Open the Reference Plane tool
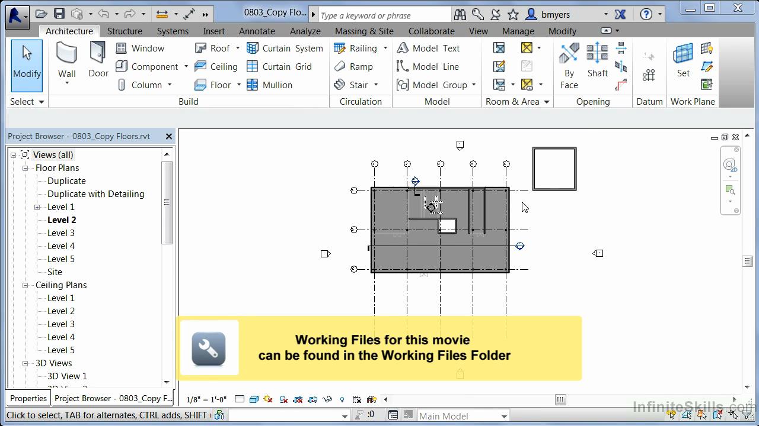 [706, 66]
